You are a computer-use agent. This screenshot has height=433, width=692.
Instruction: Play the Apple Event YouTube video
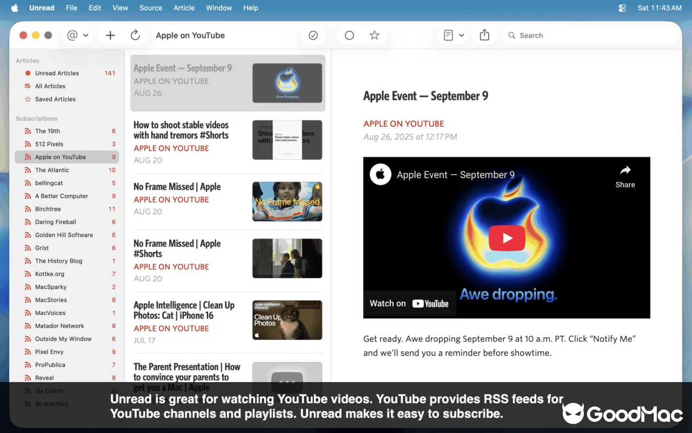(x=507, y=238)
